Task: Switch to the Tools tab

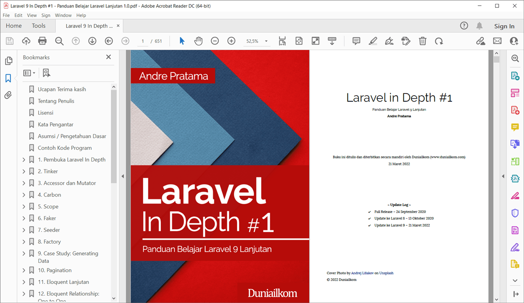Action: [x=39, y=26]
